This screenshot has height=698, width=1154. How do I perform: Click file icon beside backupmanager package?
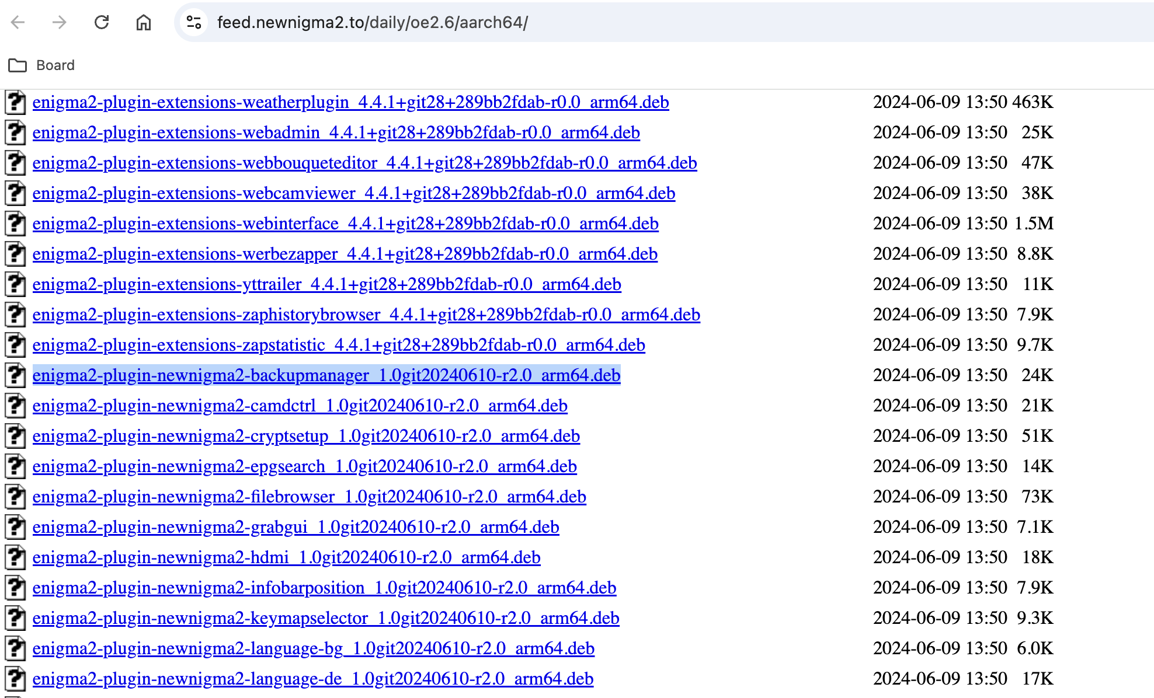coord(16,376)
